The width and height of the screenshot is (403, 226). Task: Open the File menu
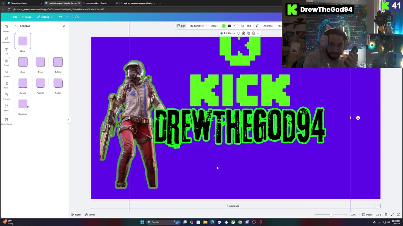pyautogui.click(x=15, y=17)
